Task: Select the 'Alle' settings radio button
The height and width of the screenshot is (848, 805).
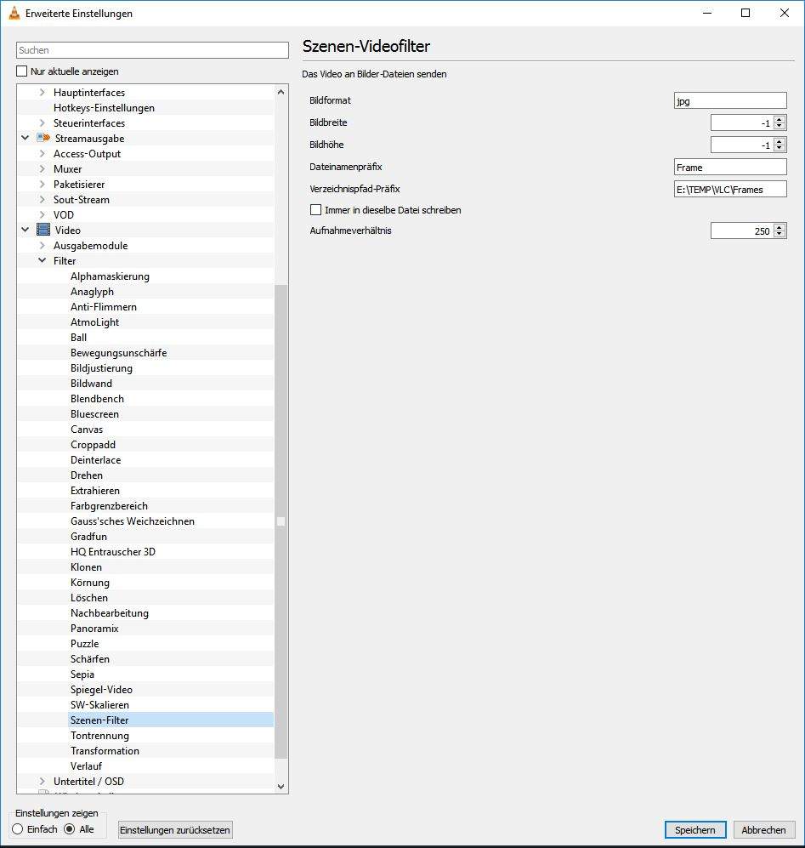Action: (70, 829)
